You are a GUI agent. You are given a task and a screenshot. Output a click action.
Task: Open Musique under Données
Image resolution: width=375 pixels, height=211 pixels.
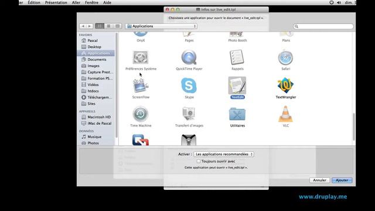click(94, 137)
